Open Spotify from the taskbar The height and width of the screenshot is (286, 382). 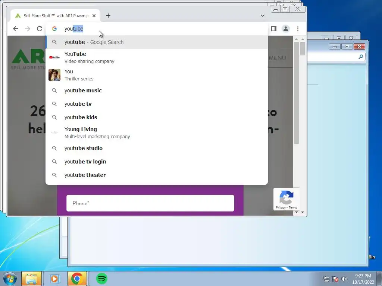pyautogui.click(x=102, y=279)
